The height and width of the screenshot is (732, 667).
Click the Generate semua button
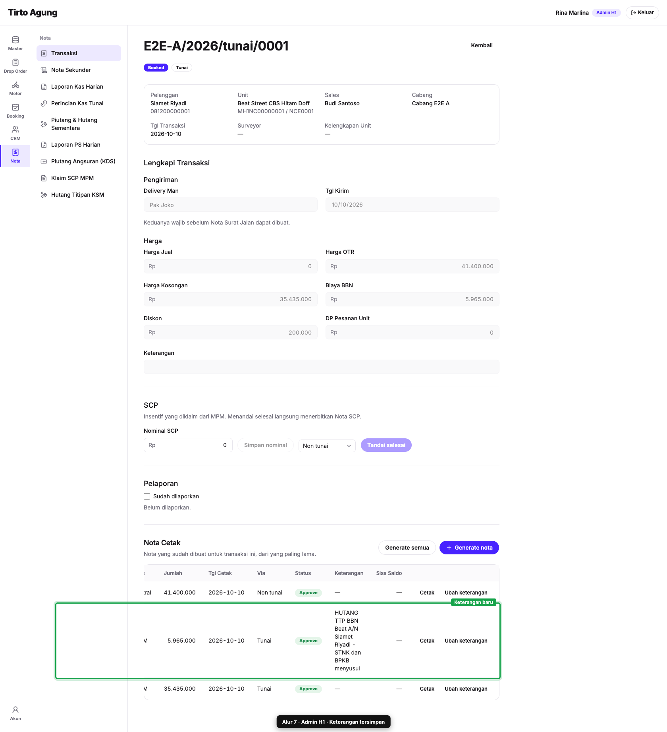(x=407, y=548)
